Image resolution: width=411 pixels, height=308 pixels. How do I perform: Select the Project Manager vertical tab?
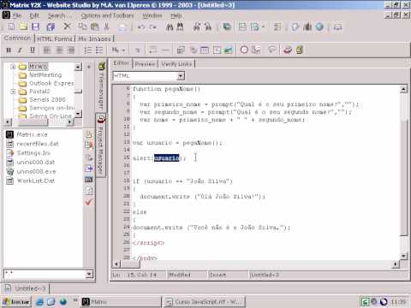tap(100, 145)
